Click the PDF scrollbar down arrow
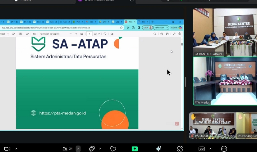Image resolution: width=257 pixels, height=152 pixels. point(182,129)
